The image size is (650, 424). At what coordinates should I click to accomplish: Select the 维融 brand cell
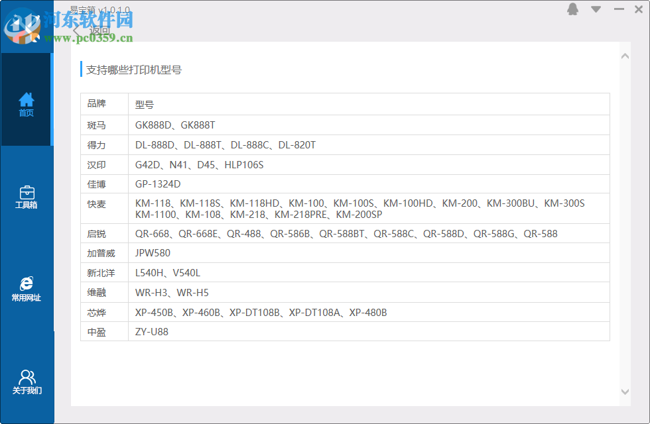click(105, 292)
